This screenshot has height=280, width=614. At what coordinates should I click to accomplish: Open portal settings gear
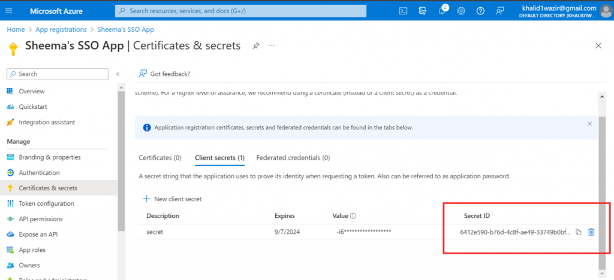(461, 11)
